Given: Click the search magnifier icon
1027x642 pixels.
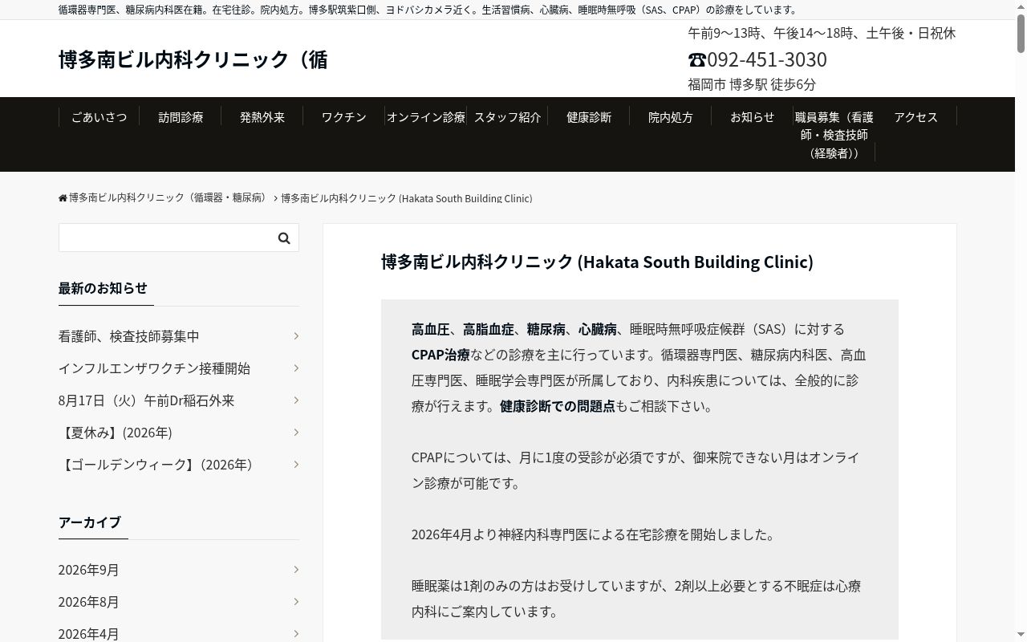Looking at the screenshot, I should pyautogui.click(x=284, y=238).
